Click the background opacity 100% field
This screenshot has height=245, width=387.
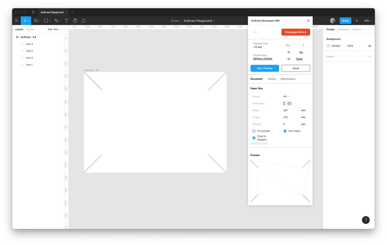pos(350,46)
